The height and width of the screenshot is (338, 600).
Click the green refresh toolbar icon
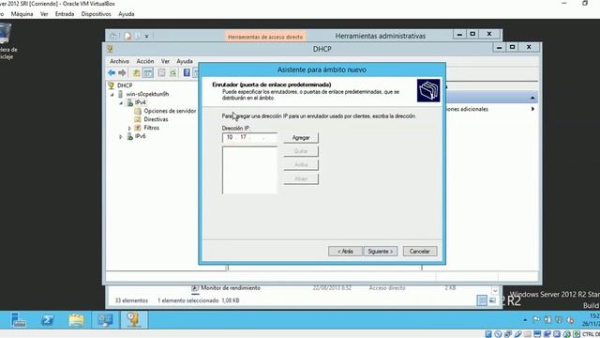coord(172,73)
